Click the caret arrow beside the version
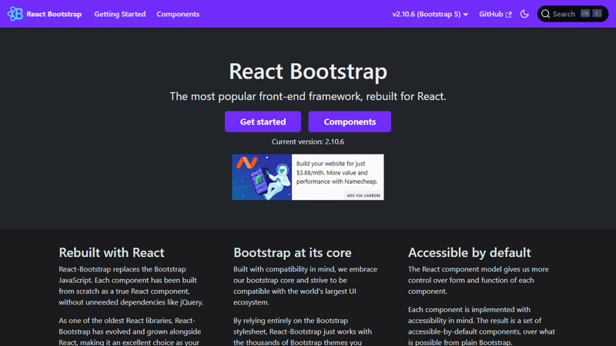616x346 pixels. click(x=466, y=15)
